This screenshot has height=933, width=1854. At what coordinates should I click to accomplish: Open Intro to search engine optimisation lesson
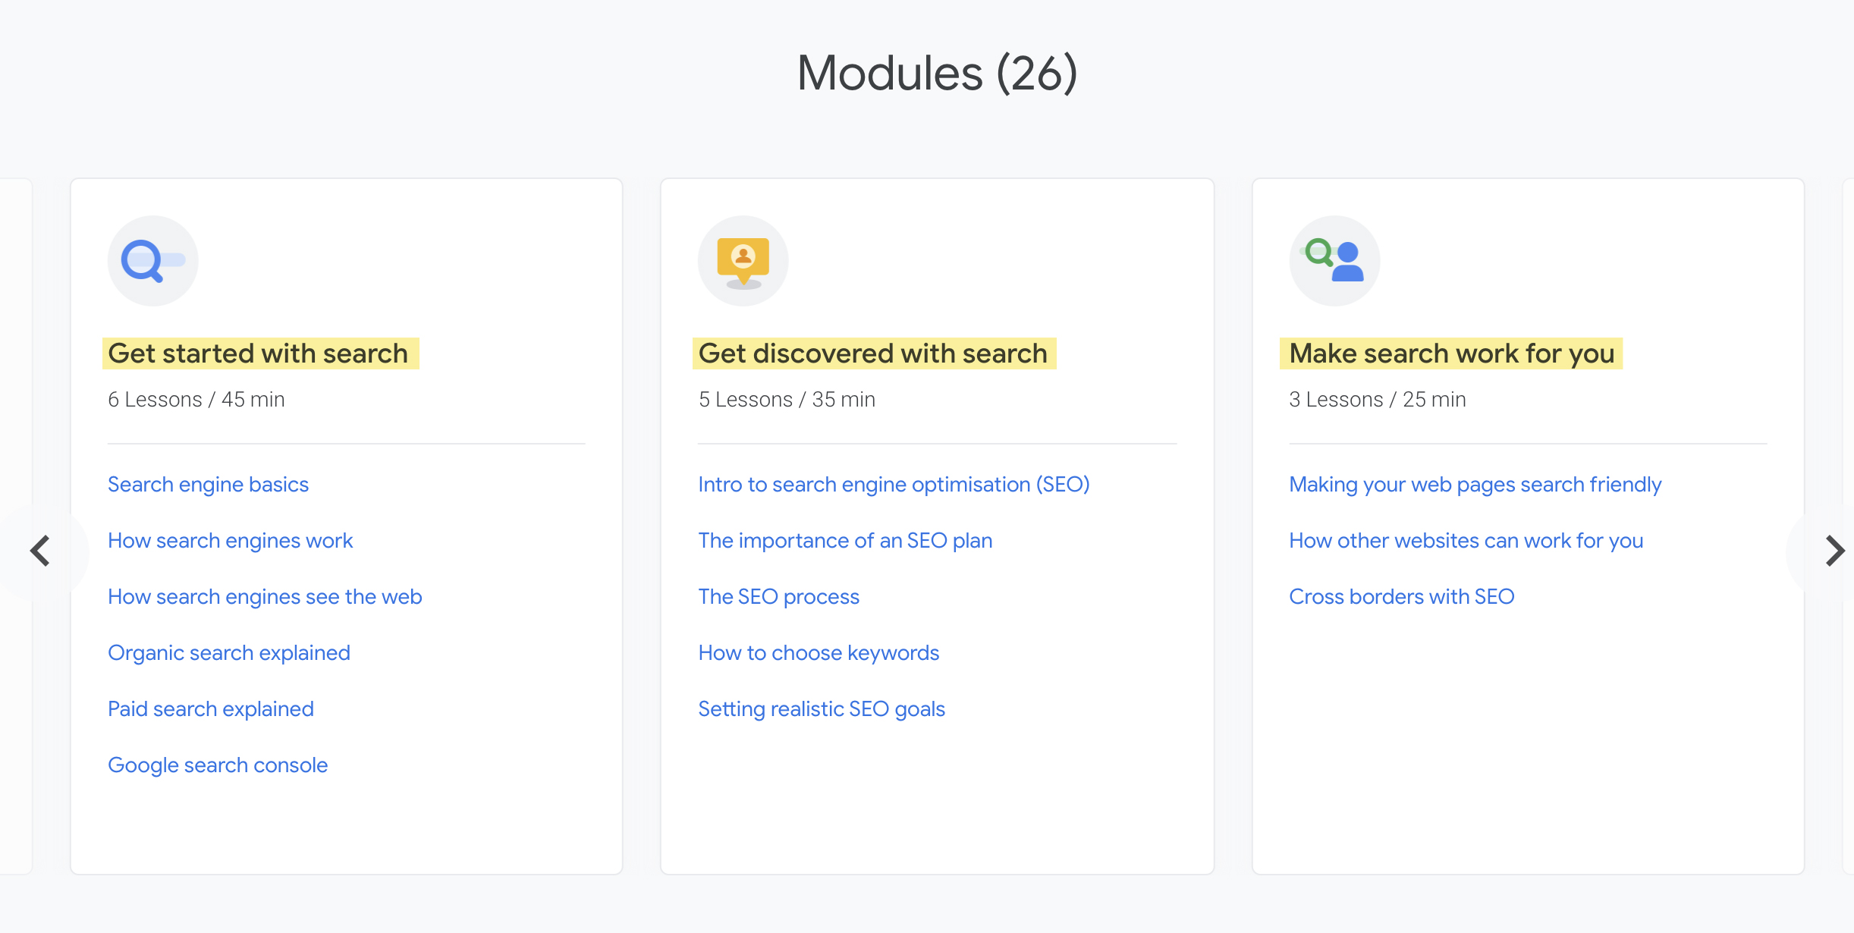pos(894,484)
